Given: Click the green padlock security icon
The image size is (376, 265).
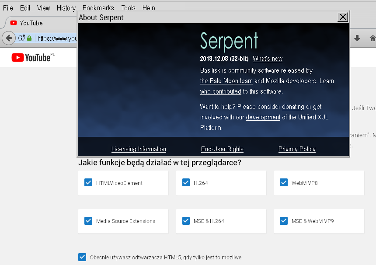Looking at the screenshot, I should 29,38.
